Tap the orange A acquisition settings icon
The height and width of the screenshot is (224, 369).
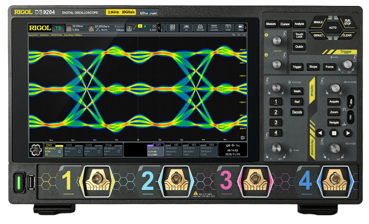tap(91, 28)
